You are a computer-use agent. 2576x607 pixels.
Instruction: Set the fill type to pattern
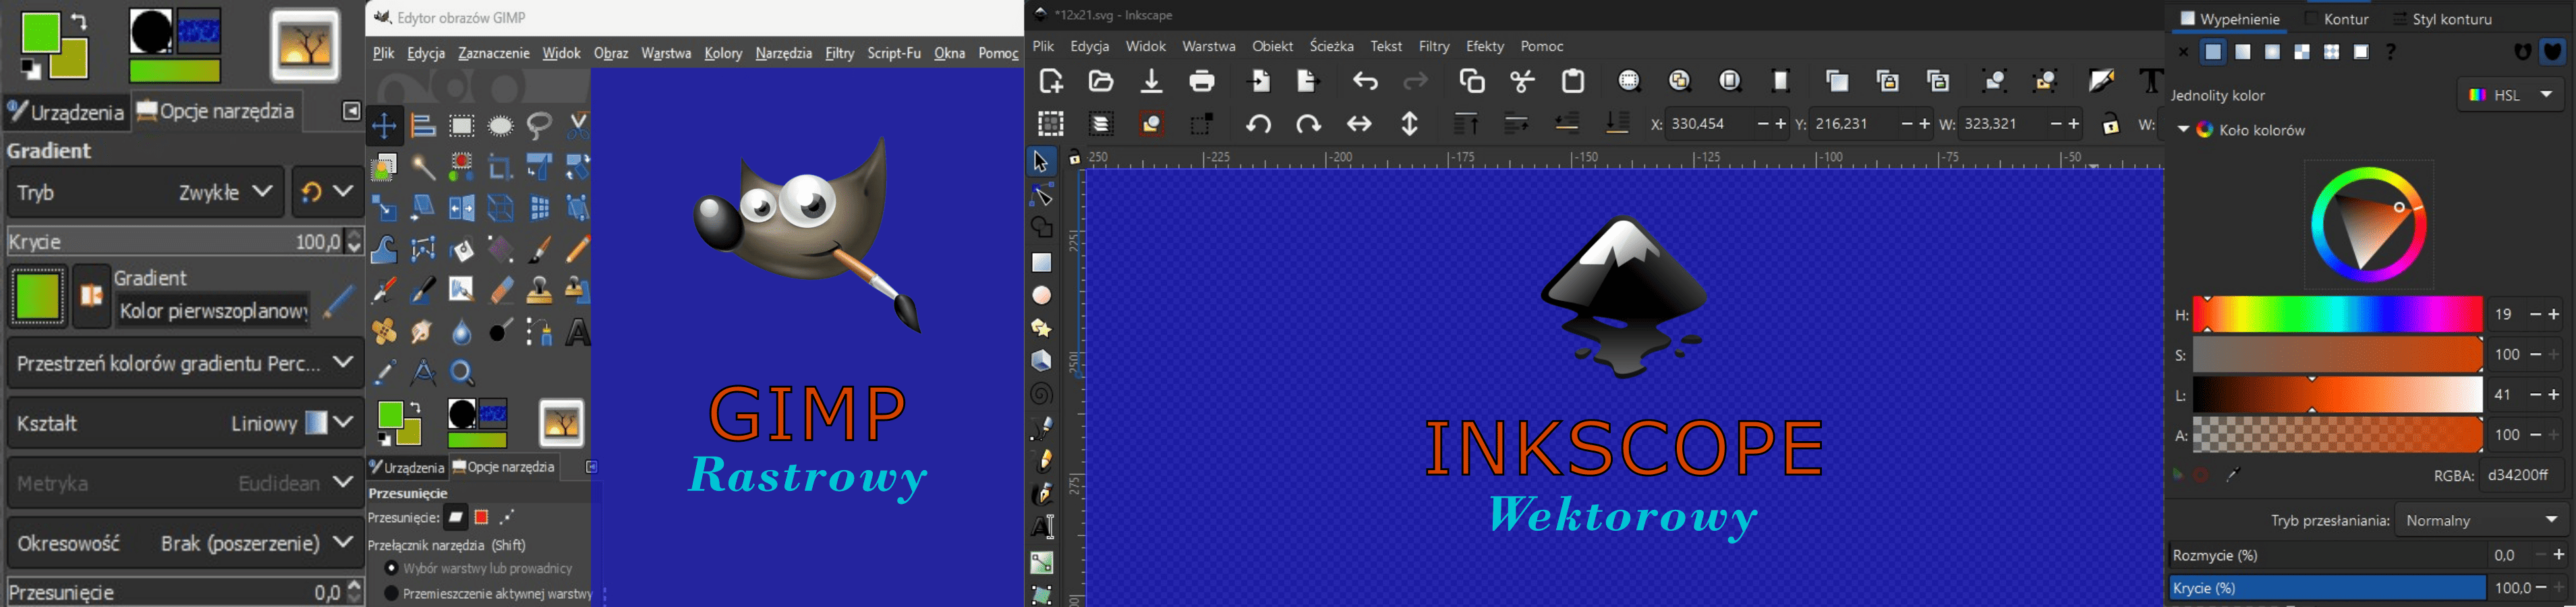pyautogui.click(x=2332, y=52)
